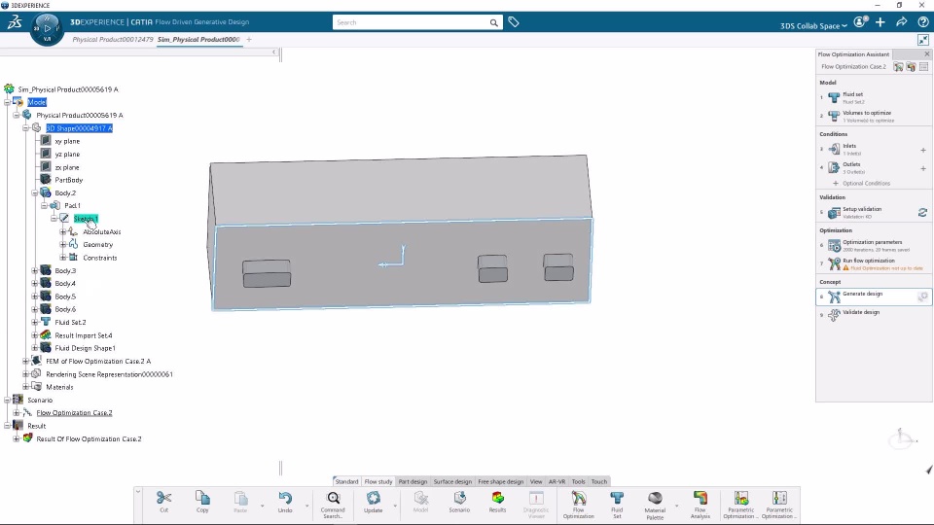Viewport: 934px width, 525px height.
Task: Switch to the Standard toolbar tab
Action: click(346, 481)
